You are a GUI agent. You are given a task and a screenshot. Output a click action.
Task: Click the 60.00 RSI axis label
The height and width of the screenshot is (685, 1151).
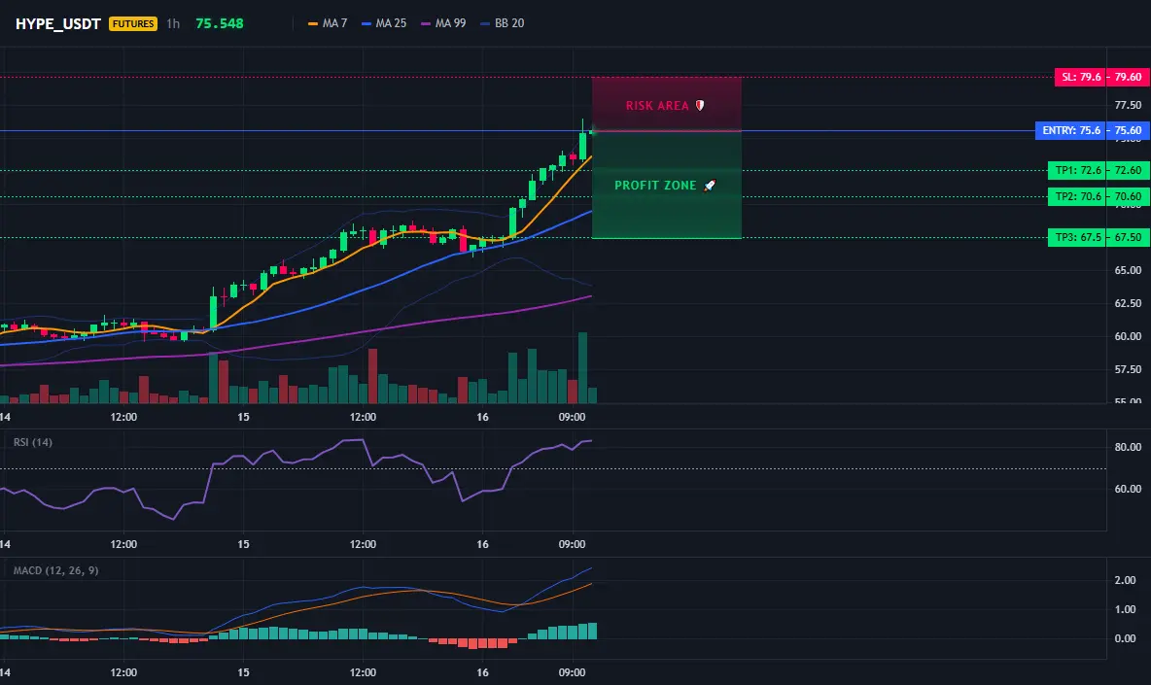(x=1128, y=489)
